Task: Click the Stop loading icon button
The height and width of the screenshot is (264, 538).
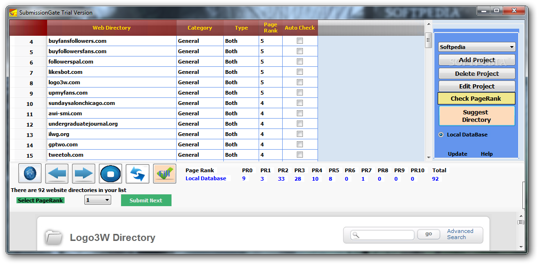Action: coord(111,174)
